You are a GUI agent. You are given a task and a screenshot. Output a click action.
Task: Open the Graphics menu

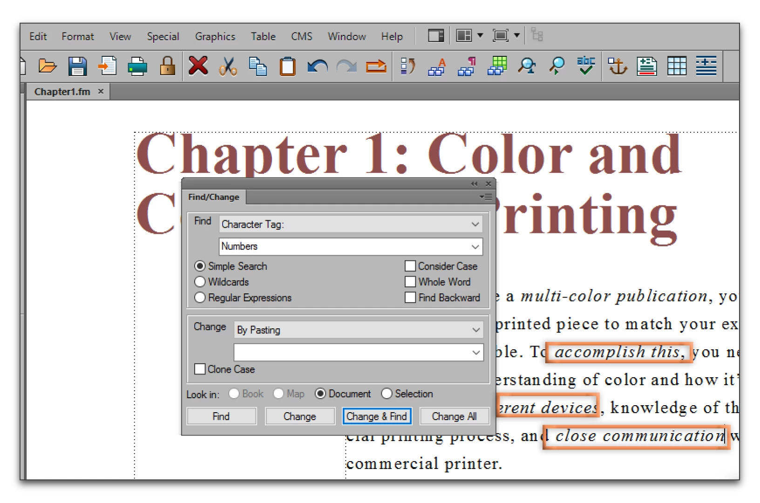click(x=215, y=36)
